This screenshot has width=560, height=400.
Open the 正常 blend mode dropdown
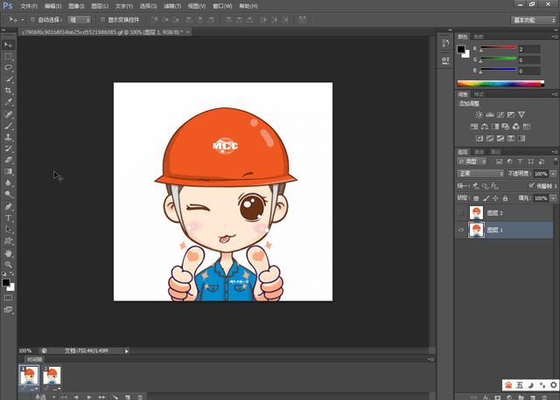point(480,174)
